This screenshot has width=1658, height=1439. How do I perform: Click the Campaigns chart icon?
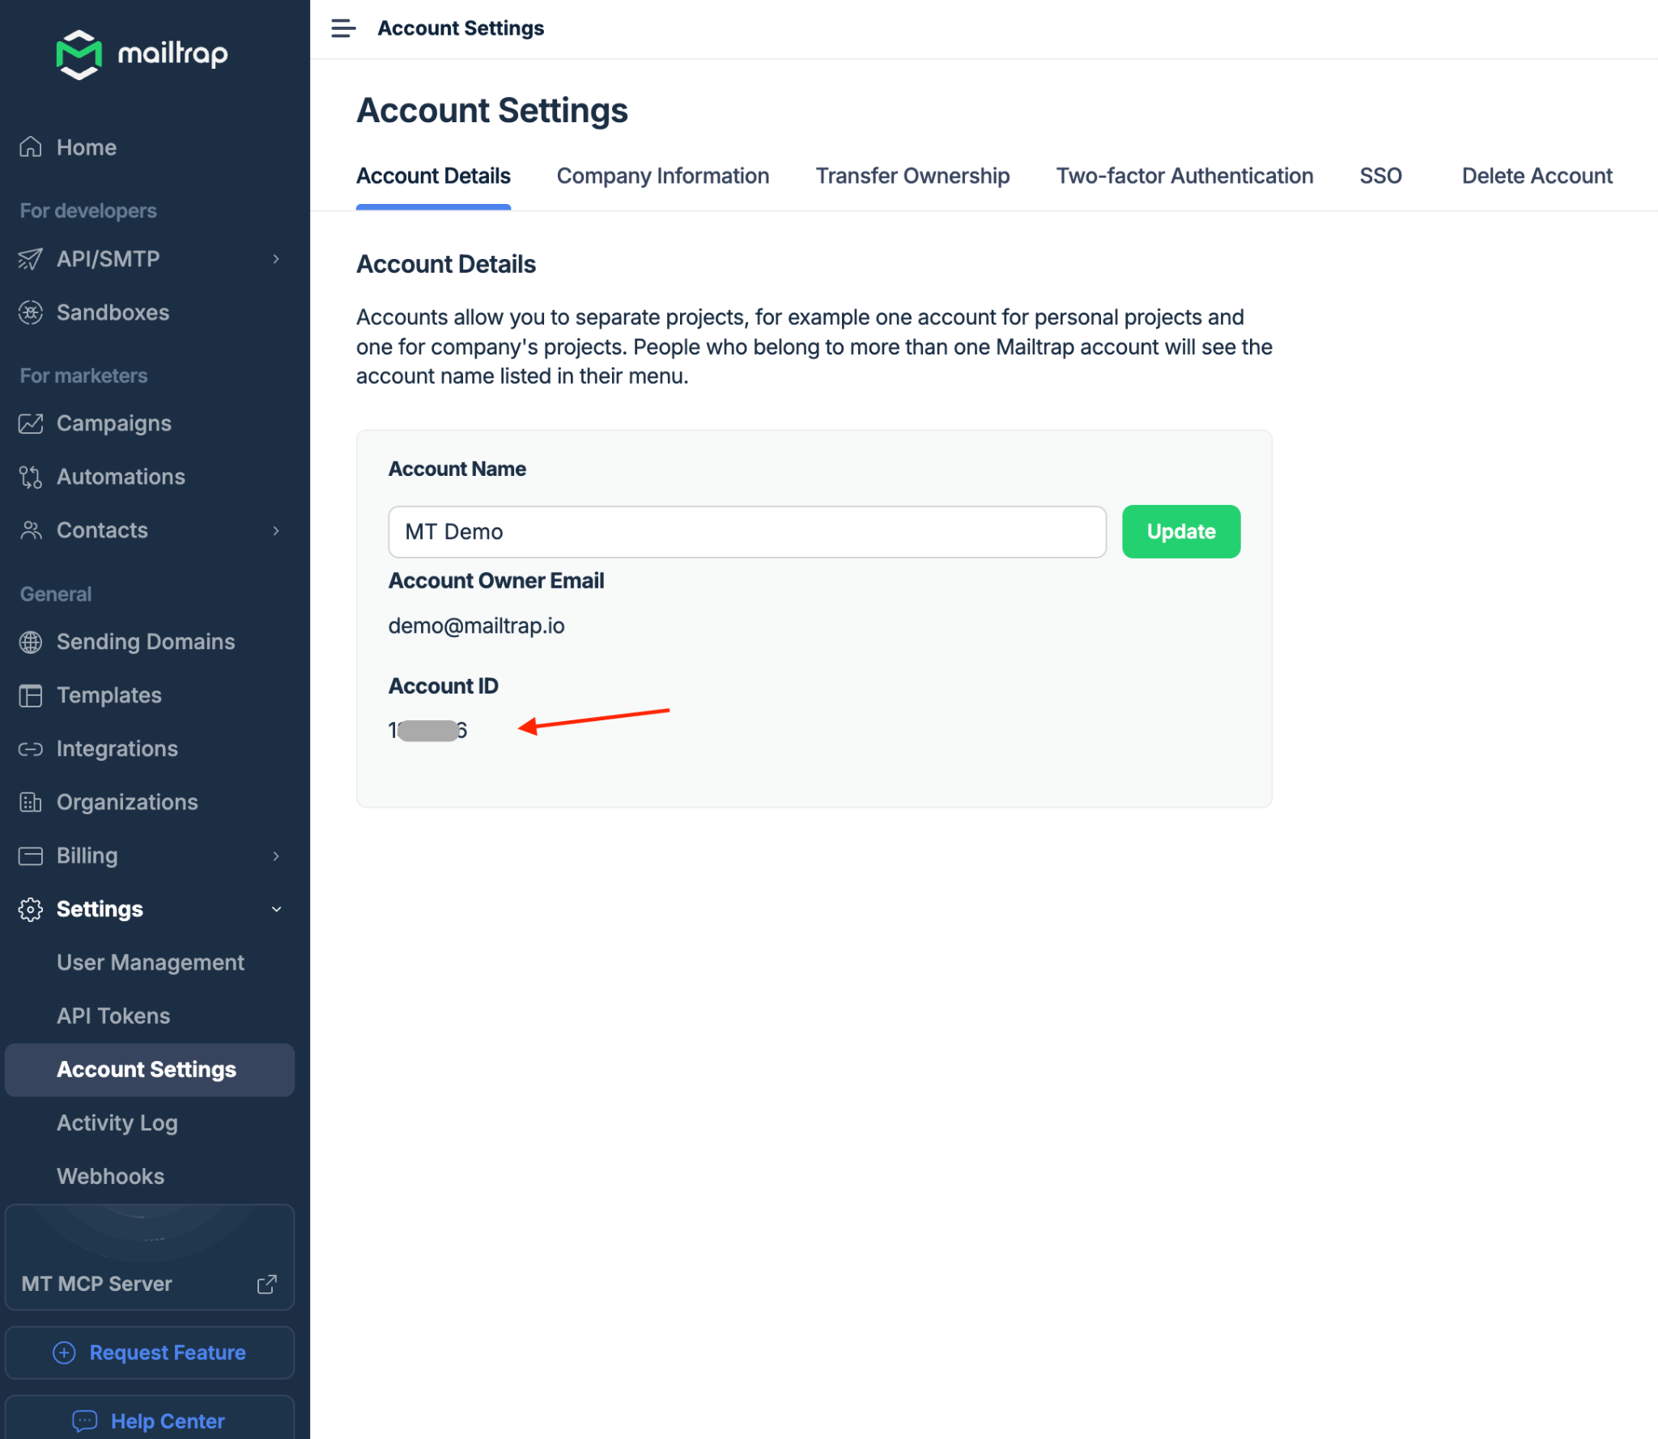click(x=31, y=423)
